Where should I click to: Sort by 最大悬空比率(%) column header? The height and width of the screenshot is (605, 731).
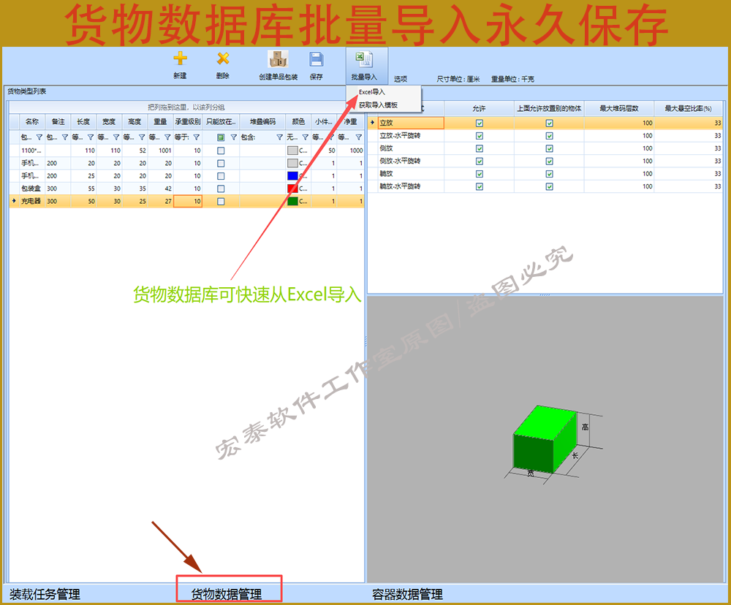(x=688, y=109)
